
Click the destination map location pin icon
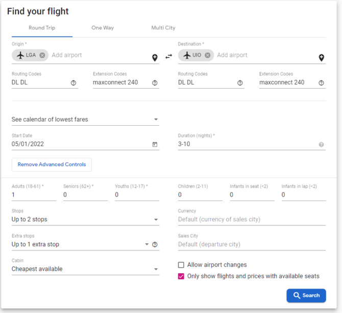[321, 58]
